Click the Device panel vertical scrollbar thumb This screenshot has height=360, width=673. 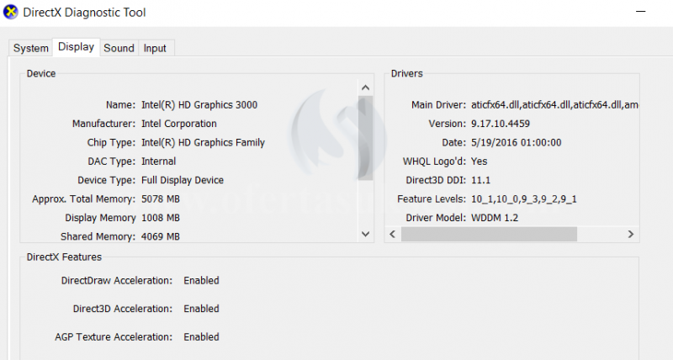(366, 138)
